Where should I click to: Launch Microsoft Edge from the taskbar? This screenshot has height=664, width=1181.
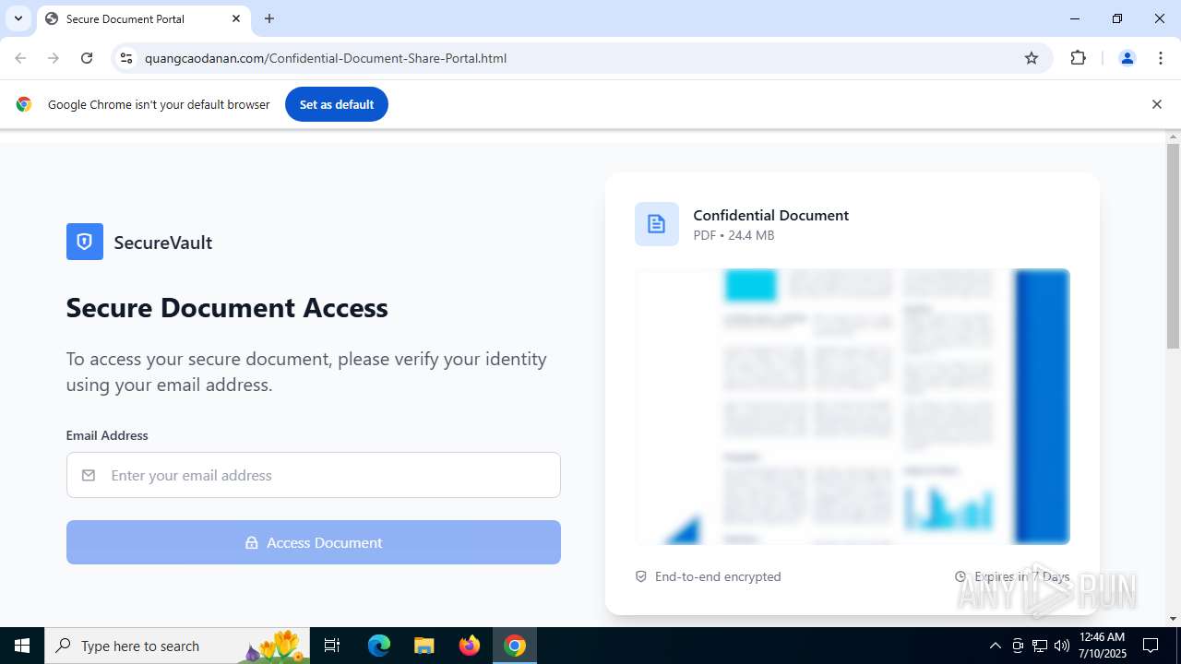(x=379, y=646)
